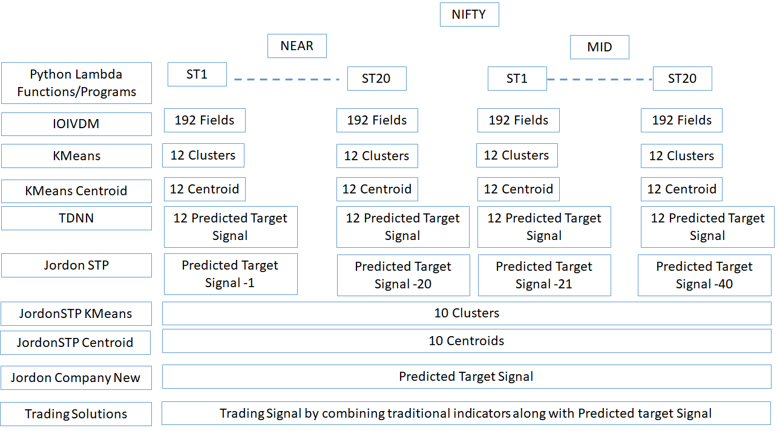This screenshot has height=431, width=777.
Task: Select the IOIVDM label box
Action: coord(76,124)
